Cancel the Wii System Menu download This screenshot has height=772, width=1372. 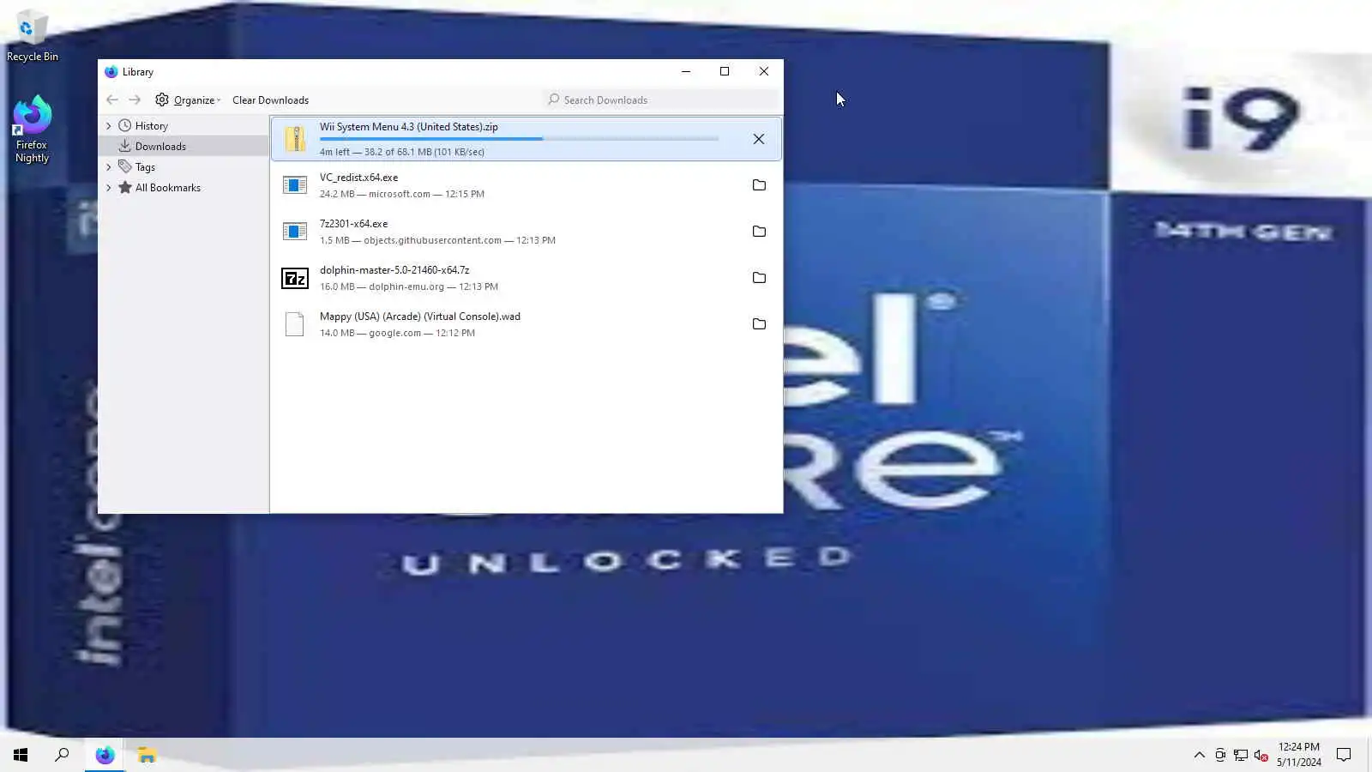point(758,139)
